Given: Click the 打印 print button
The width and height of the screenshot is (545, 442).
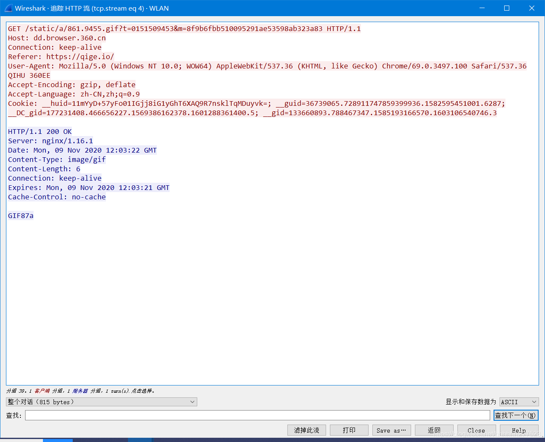Looking at the screenshot, I should click(349, 430).
